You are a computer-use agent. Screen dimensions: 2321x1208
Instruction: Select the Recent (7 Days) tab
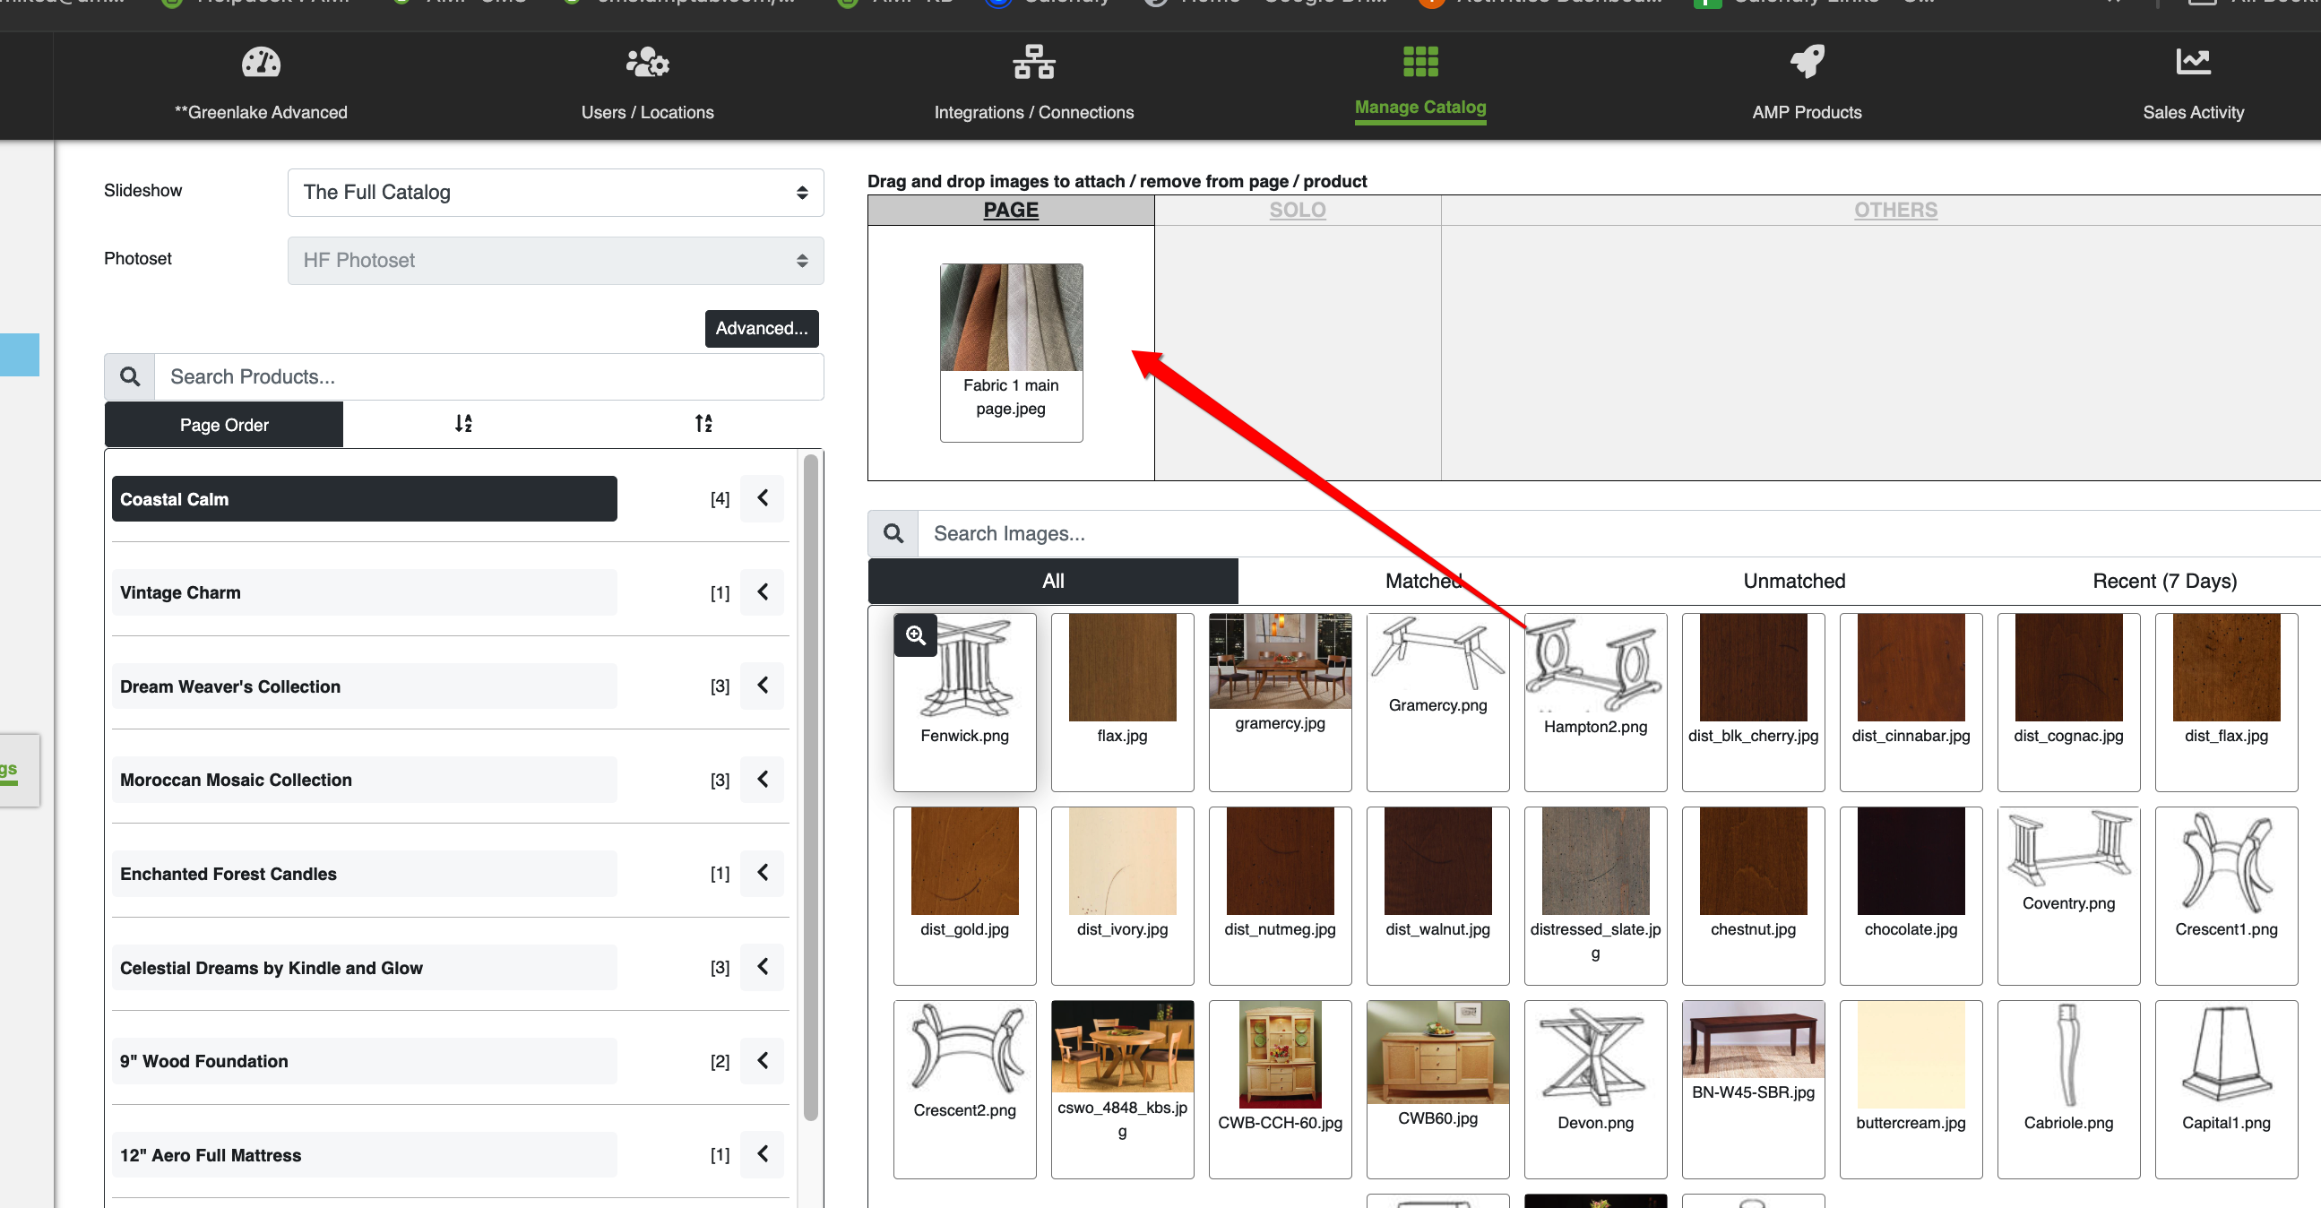coord(2163,582)
